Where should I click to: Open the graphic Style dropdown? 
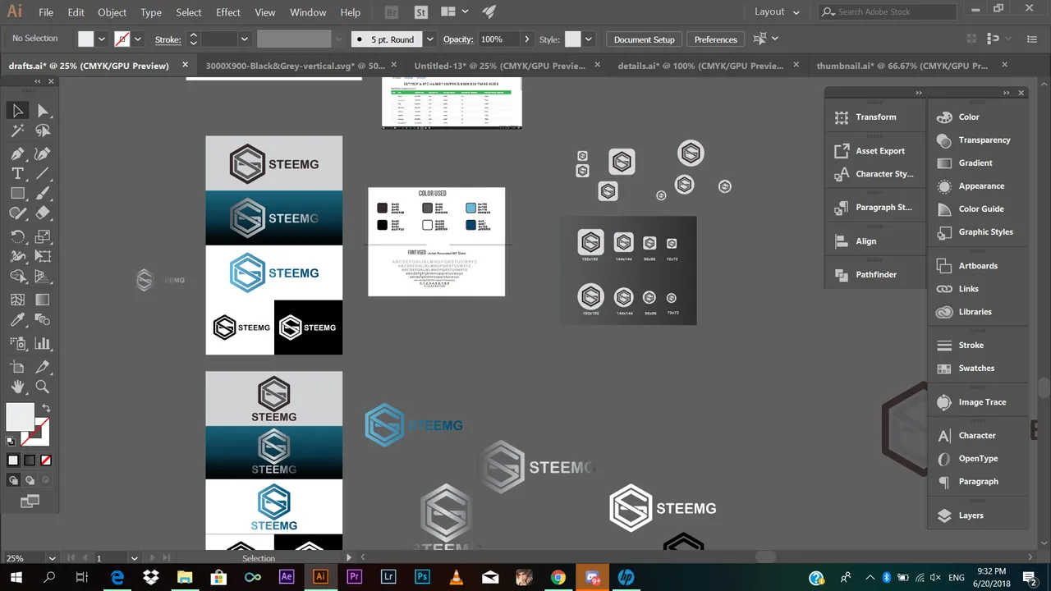tap(590, 39)
